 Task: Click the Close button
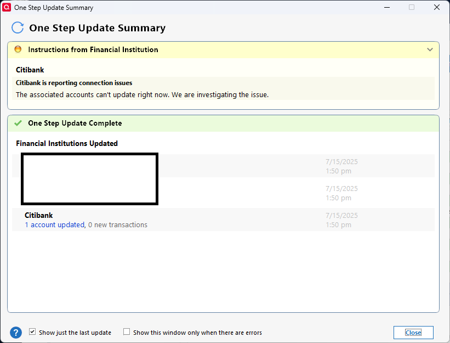click(x=413, y=333)
